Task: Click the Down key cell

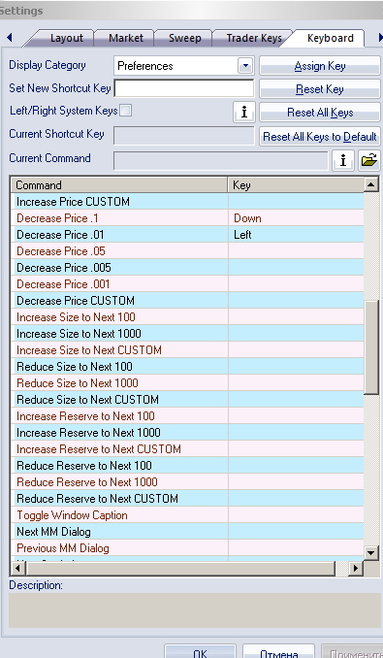Action: (296, 218)
